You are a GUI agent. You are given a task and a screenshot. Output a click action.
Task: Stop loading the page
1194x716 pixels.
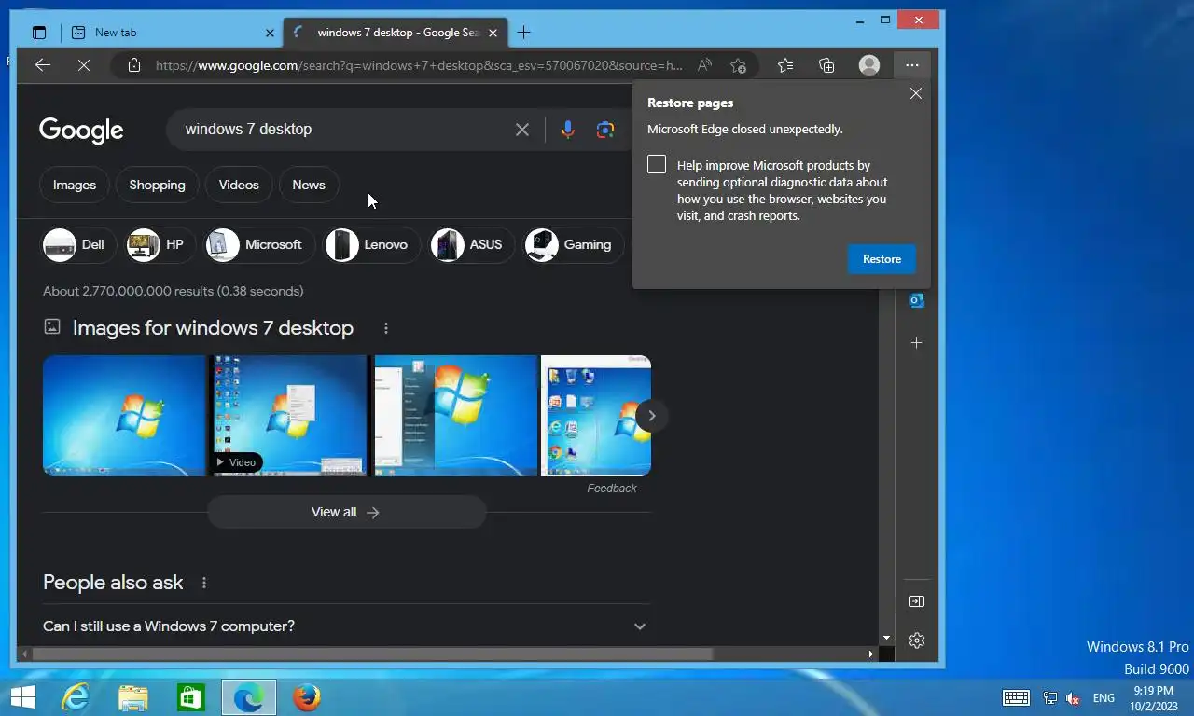pyautogui.click(x=84, y=65)
